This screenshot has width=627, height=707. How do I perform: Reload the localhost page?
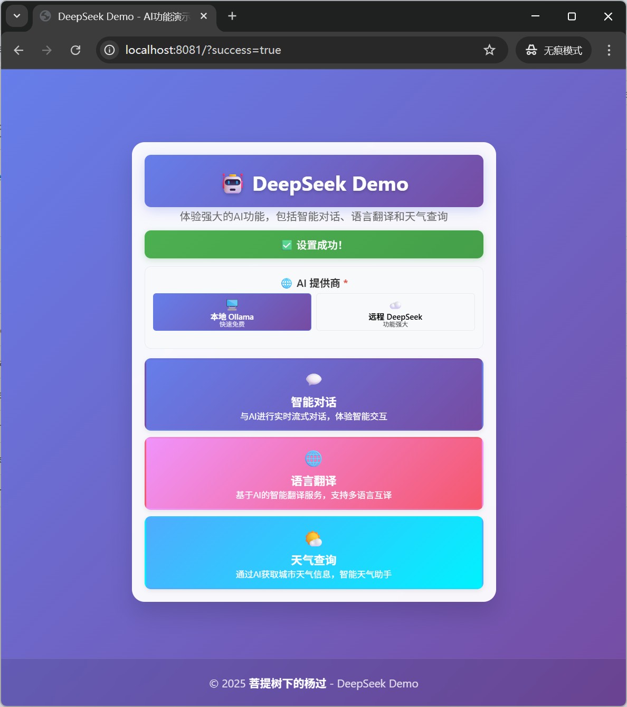(75, 50)
